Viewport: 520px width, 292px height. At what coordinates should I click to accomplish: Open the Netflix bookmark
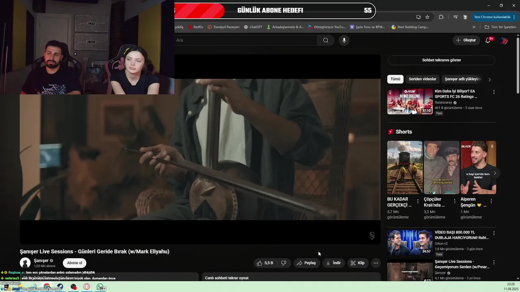point(195,27)
